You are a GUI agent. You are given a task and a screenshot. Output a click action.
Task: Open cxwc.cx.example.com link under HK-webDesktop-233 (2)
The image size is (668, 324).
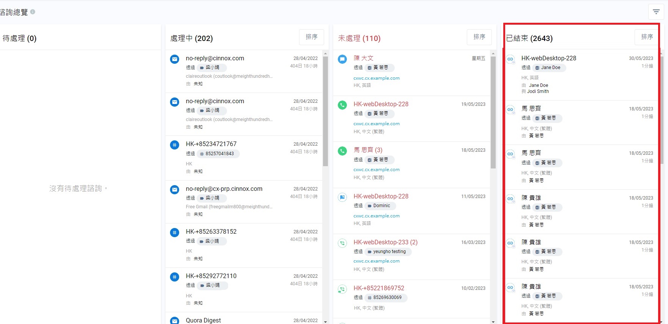point(377,261)
